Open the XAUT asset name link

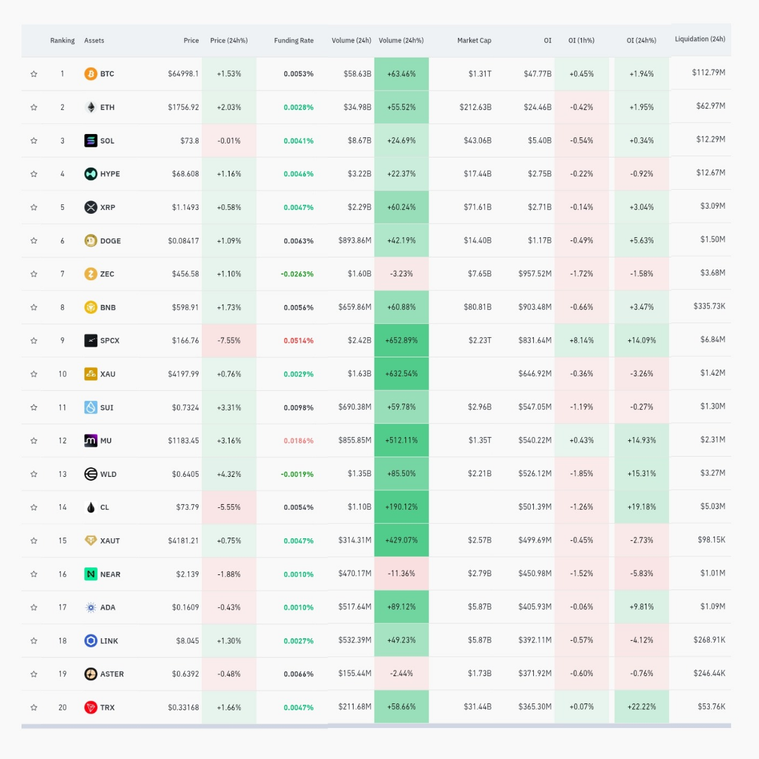(x=110, y=541)
